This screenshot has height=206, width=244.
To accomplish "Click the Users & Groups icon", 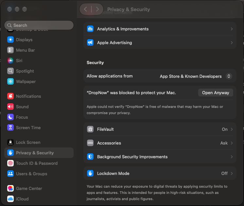I will 10,174.
